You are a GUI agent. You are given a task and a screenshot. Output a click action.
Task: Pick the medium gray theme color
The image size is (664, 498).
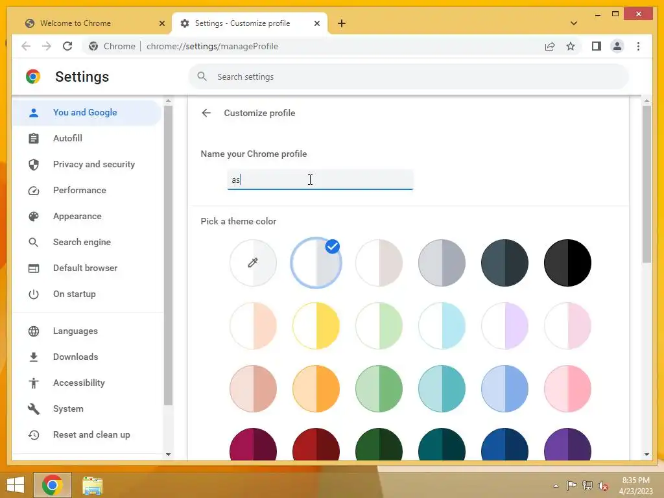[442, 263]
